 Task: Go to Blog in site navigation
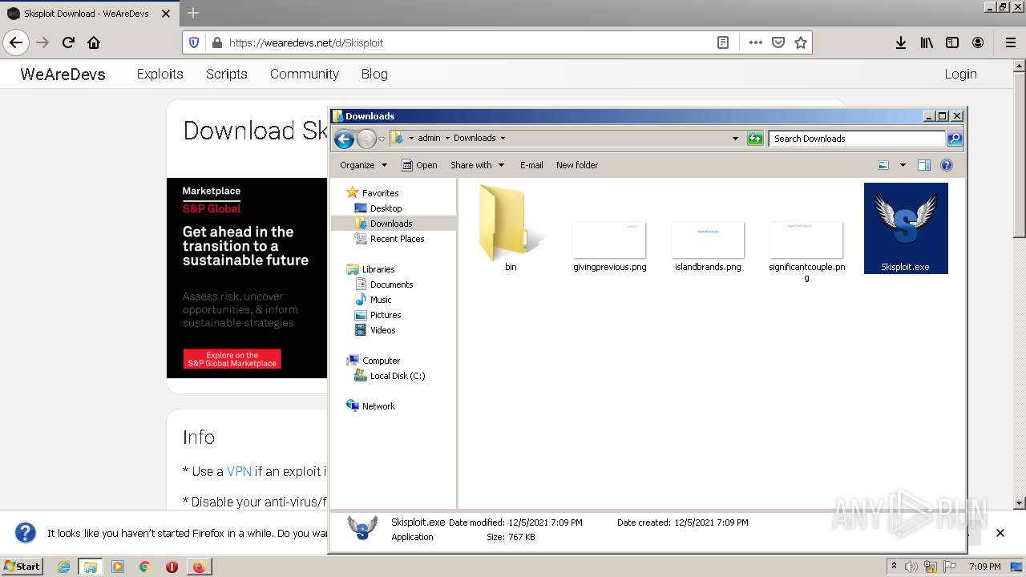pos(374,74)
